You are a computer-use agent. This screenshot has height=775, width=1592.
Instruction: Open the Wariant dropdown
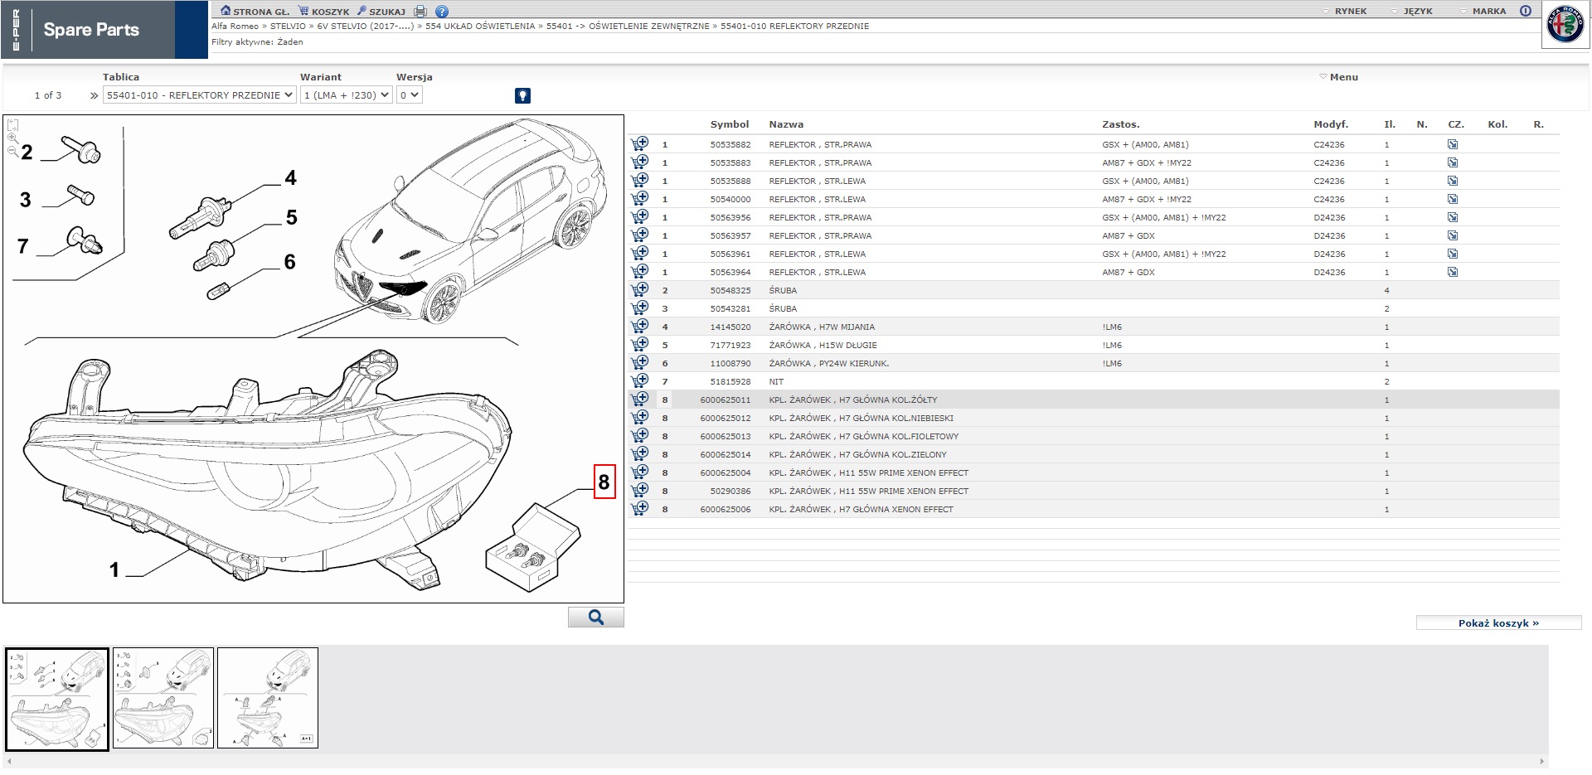[x=346, y=95]
